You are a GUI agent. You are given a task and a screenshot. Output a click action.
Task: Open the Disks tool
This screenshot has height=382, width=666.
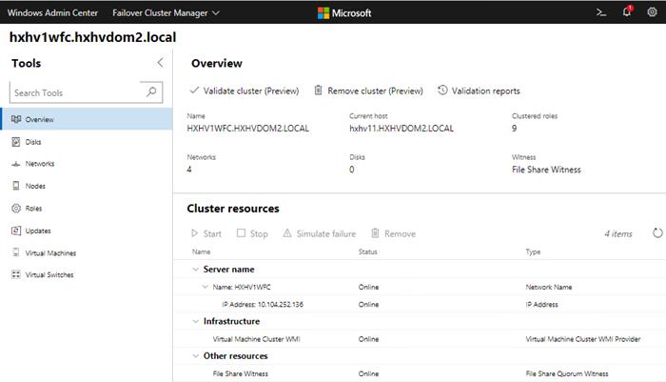[x=87, y=142]
